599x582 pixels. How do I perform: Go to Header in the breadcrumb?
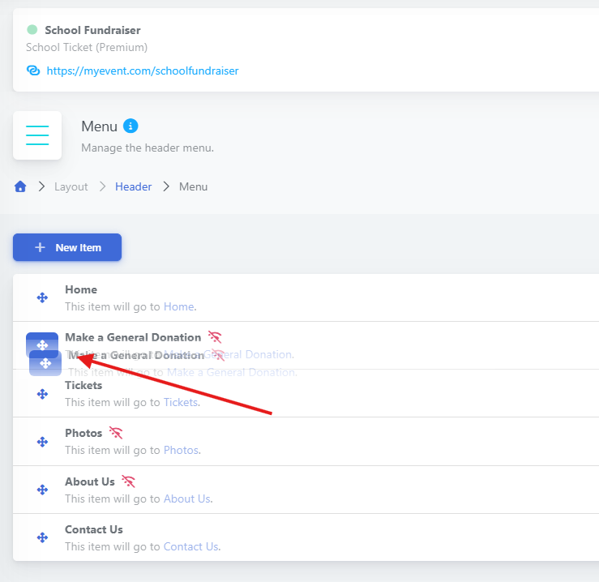[133, 186]
